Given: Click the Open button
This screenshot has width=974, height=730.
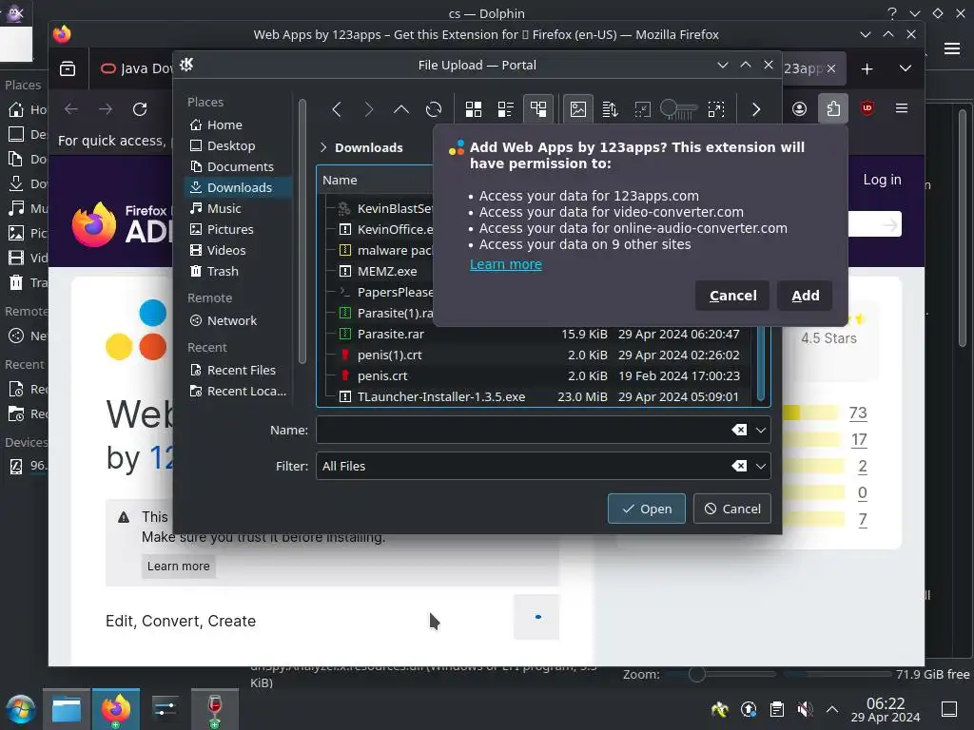Looking at the screenshot, I should click(x=646, y=509).
